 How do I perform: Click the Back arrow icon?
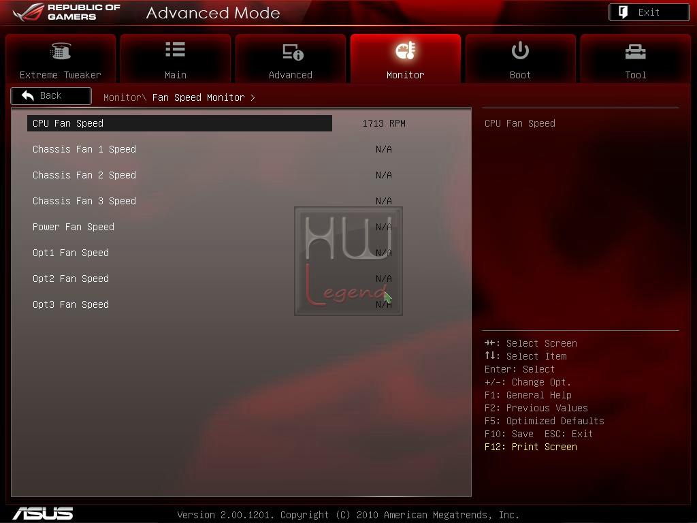(27, 95)
